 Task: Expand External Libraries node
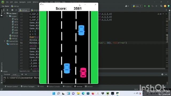5,41
